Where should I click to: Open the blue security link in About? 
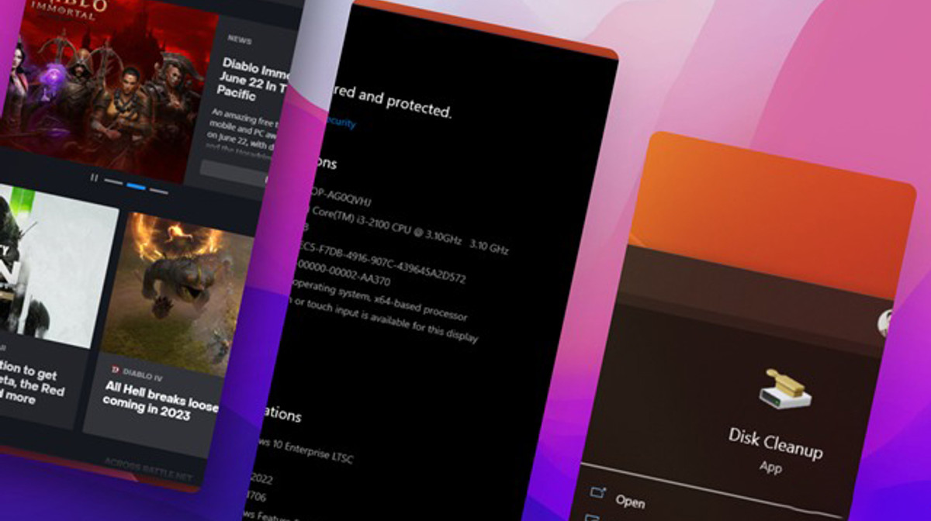[341, 122]
